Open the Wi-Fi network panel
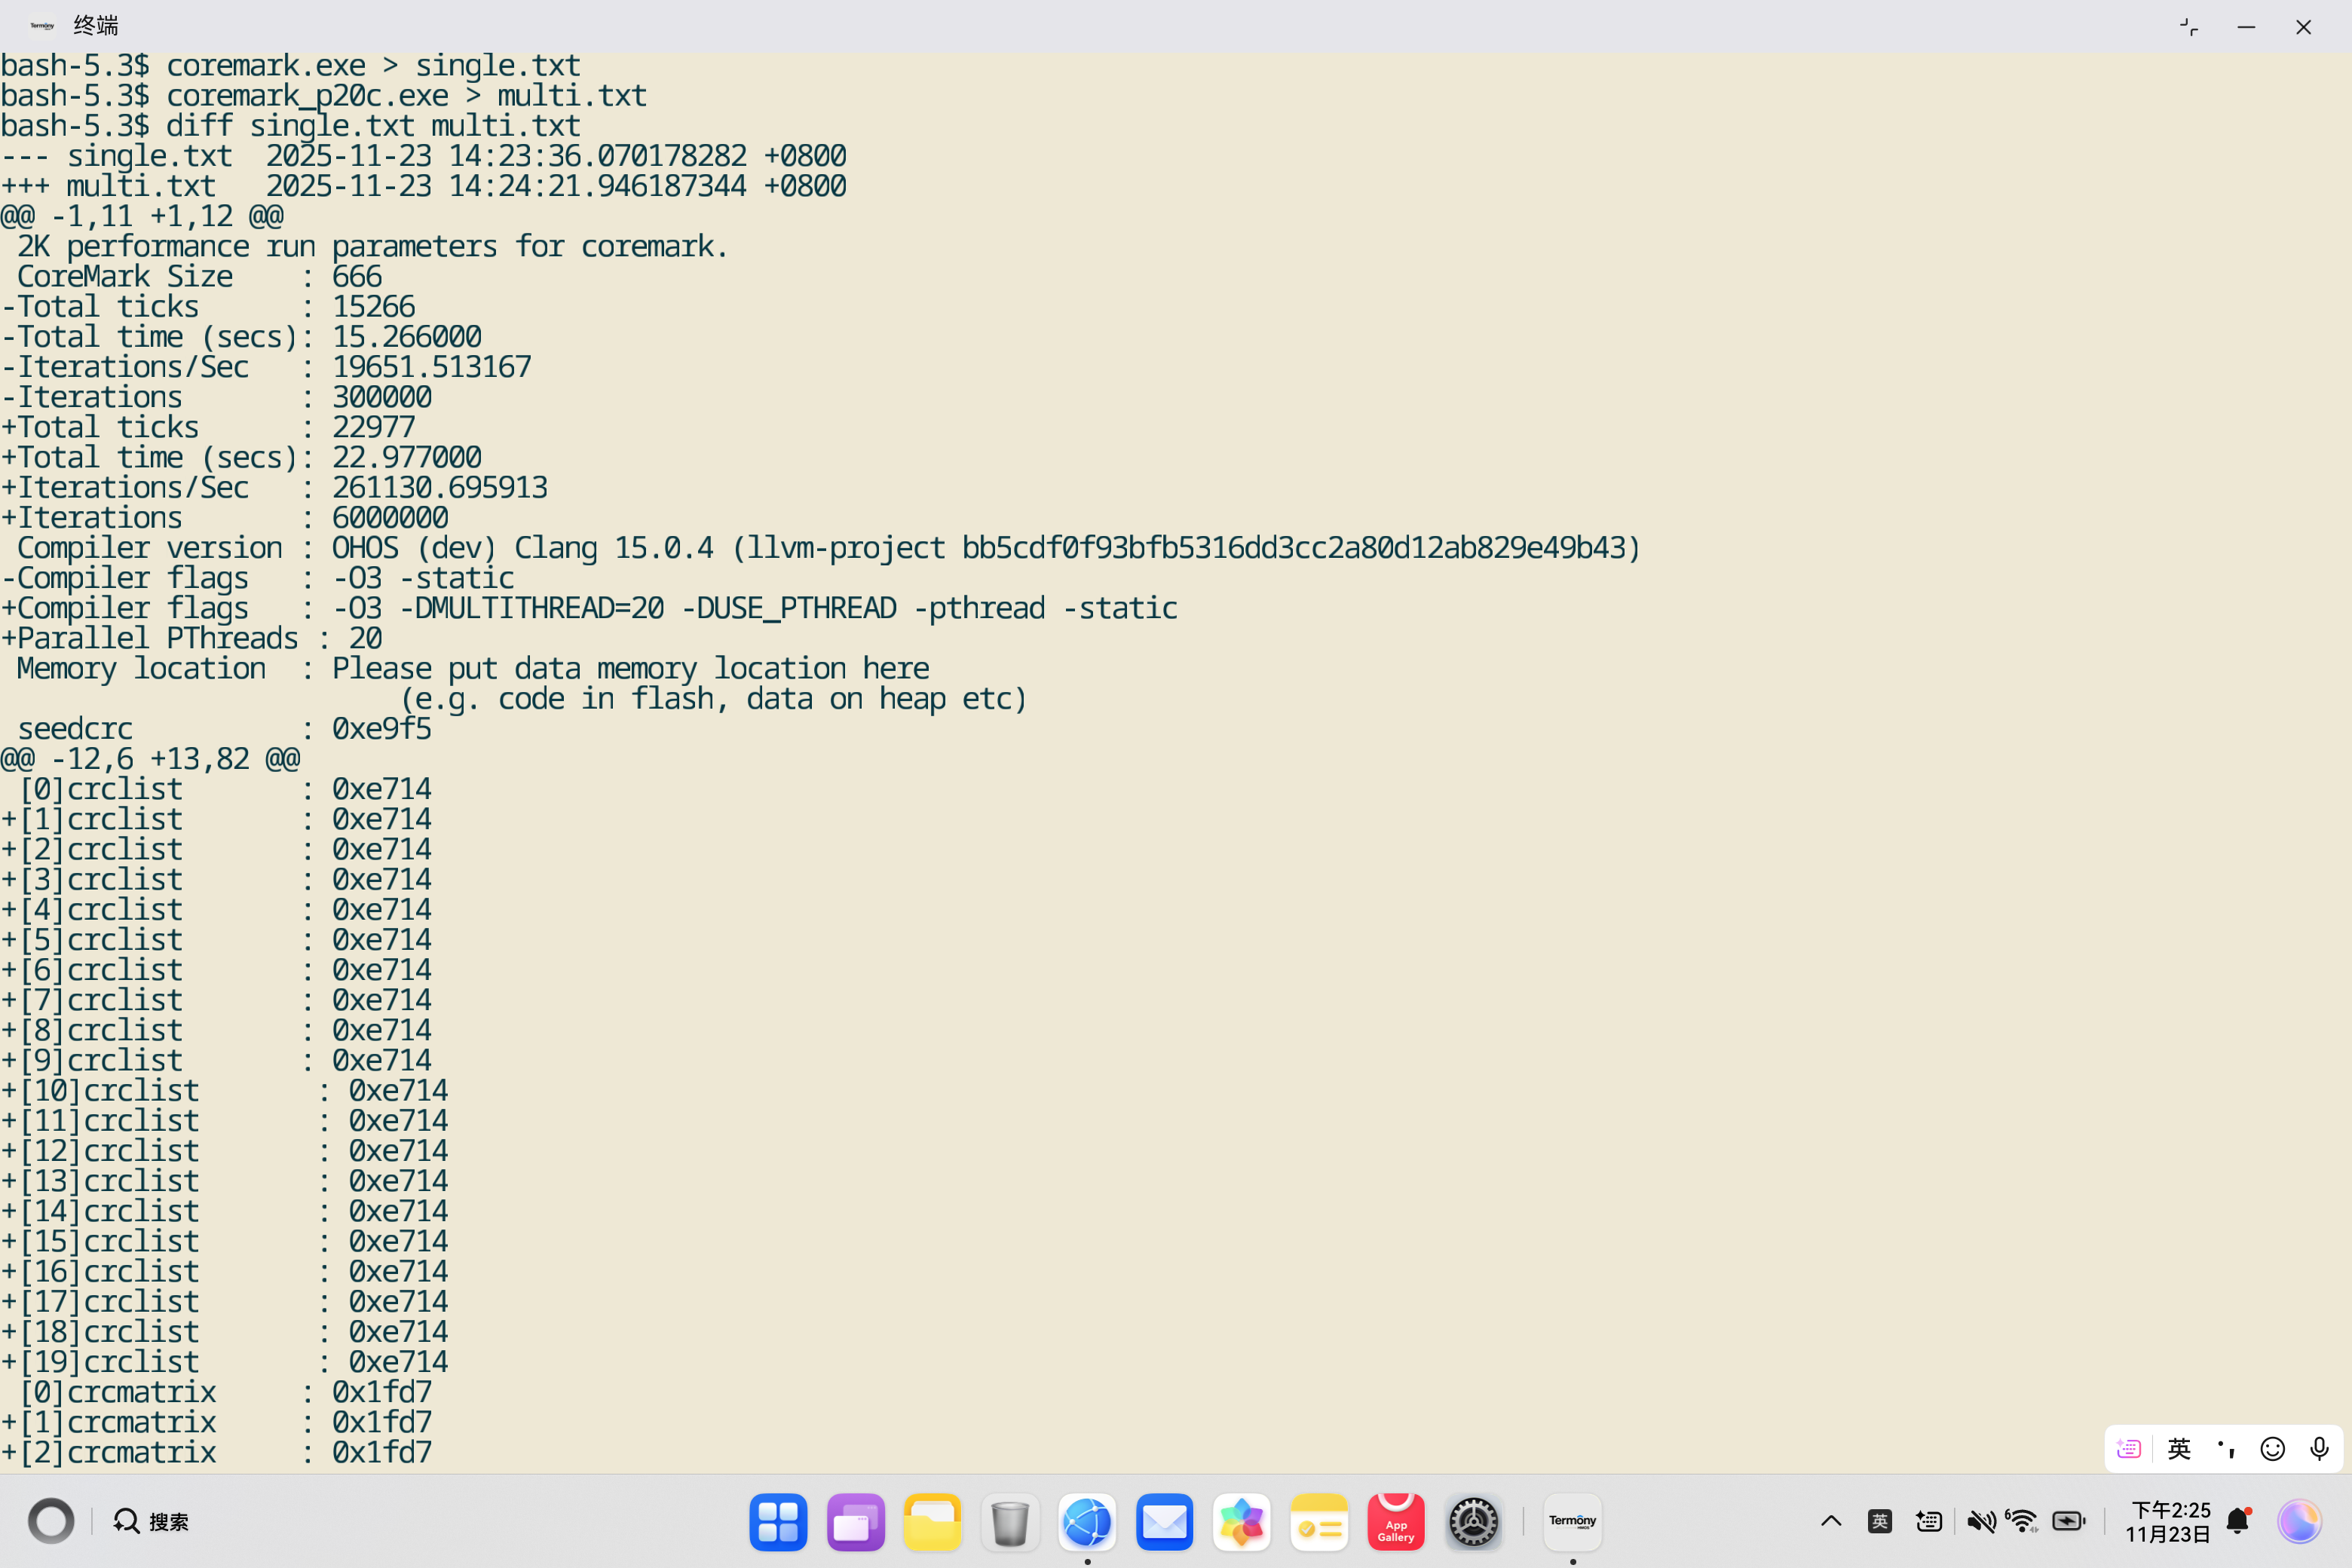 tap(2022, 1522)
